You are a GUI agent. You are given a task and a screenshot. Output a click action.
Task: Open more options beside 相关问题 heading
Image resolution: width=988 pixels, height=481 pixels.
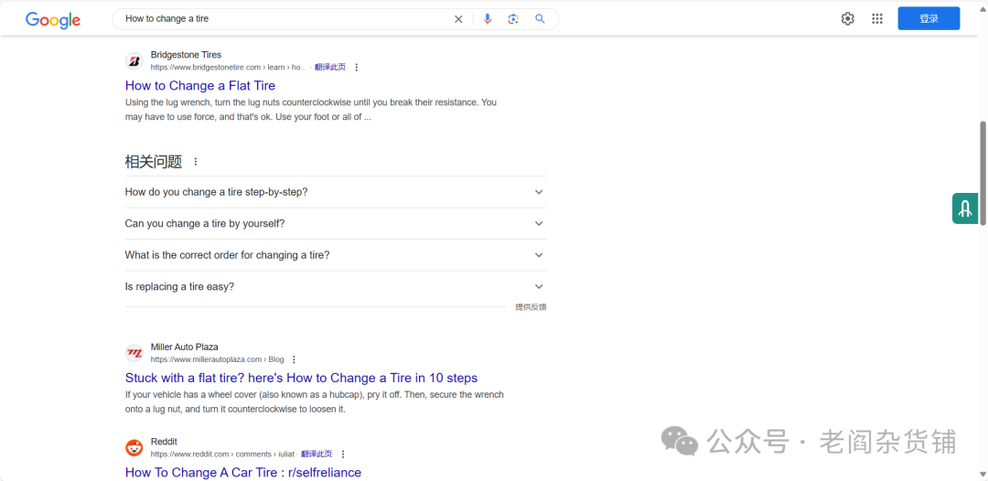pyautogui.click(x=196, y=162)
